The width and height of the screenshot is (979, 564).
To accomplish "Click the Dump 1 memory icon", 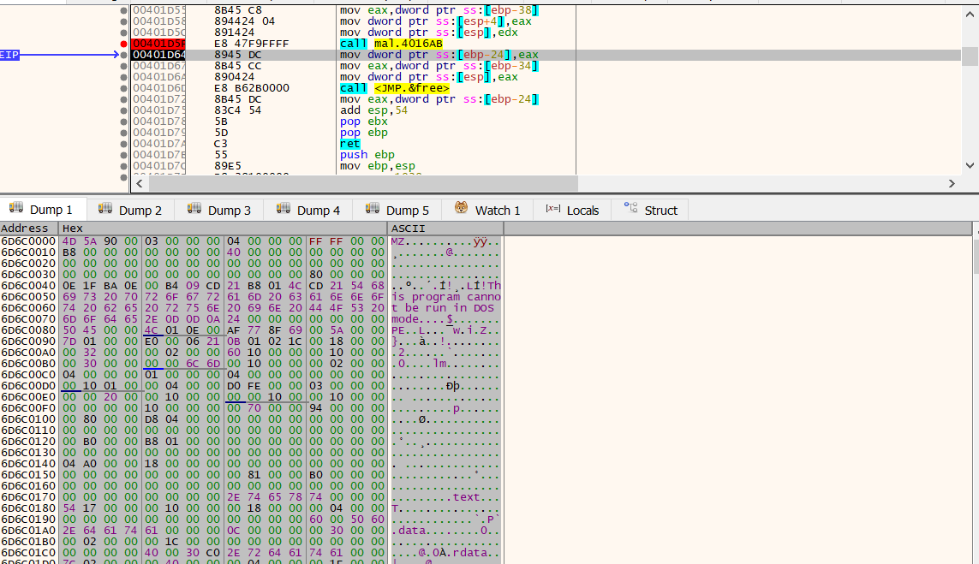I will click(16, 209).
